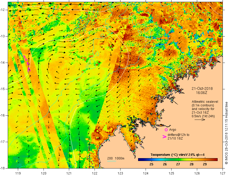Click the magenta drifters arrowhead symbol in the legend
This screenshot has width=228, height=176.
[164, 137]
